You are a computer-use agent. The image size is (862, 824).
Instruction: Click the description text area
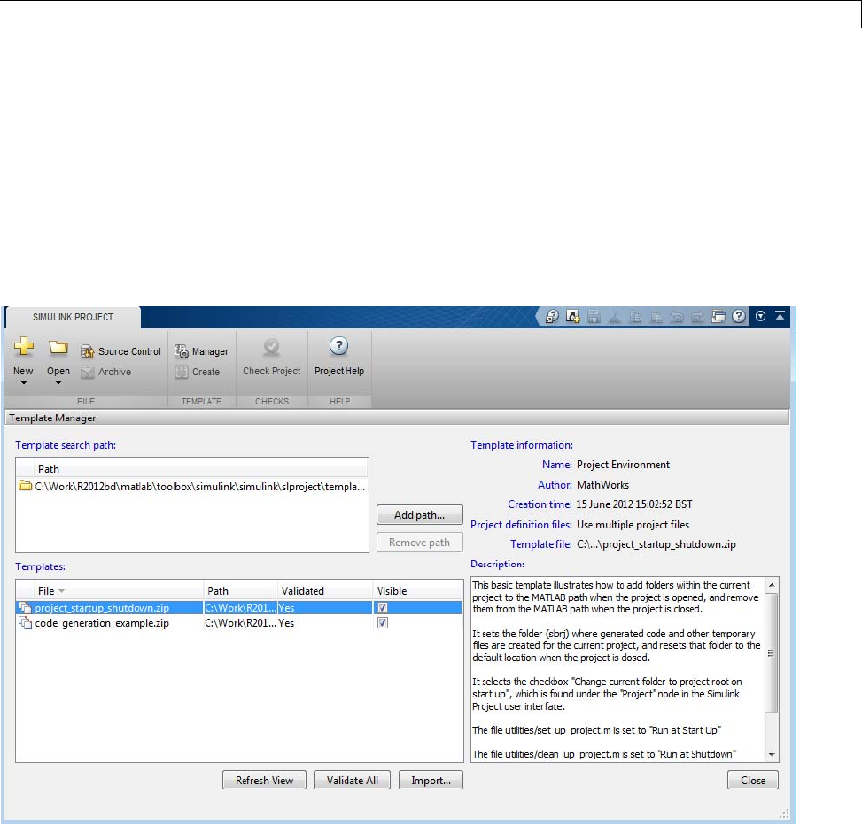coord(617,669)
